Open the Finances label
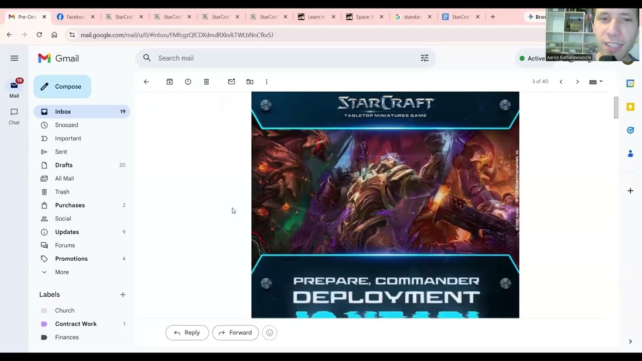642x361 pixels. tap(82, 337)
